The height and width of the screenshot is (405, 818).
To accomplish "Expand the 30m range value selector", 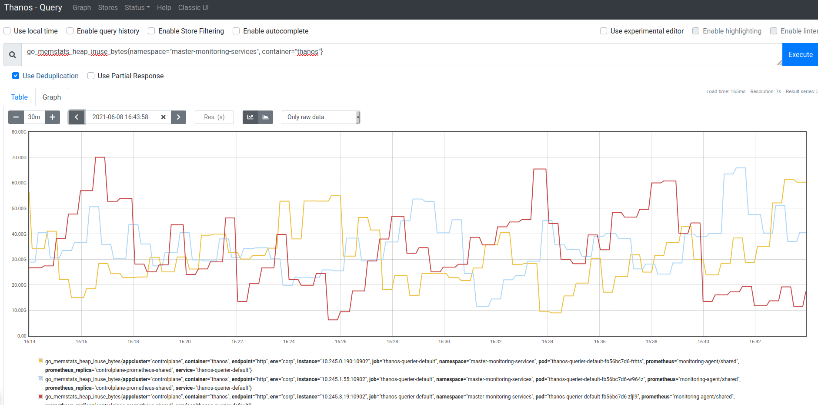I will tap(34, 117).
